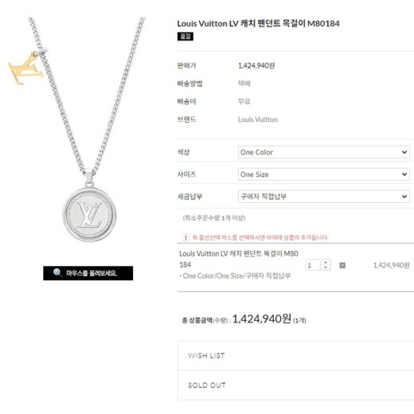
Task: Remove the selected item with the X icon
Action: coord(342,265)
